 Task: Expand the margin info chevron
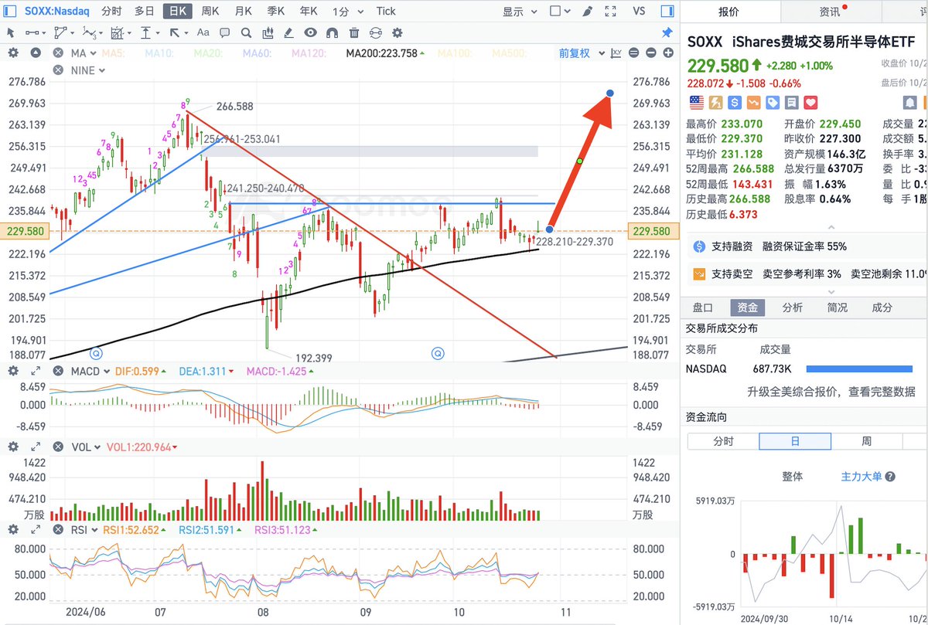point(831,292)
